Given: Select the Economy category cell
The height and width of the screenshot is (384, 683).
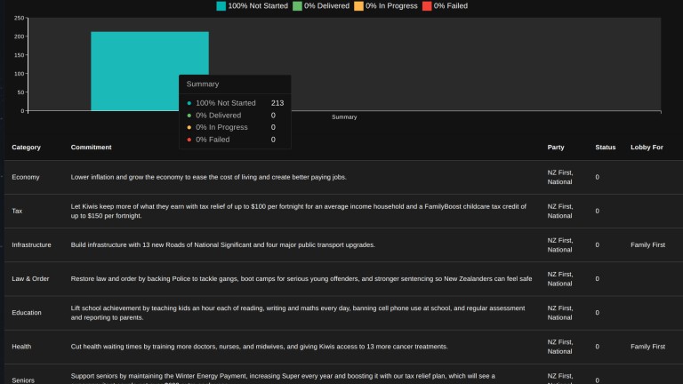Looking at the screenshot, I should click(x=26, y=177).
